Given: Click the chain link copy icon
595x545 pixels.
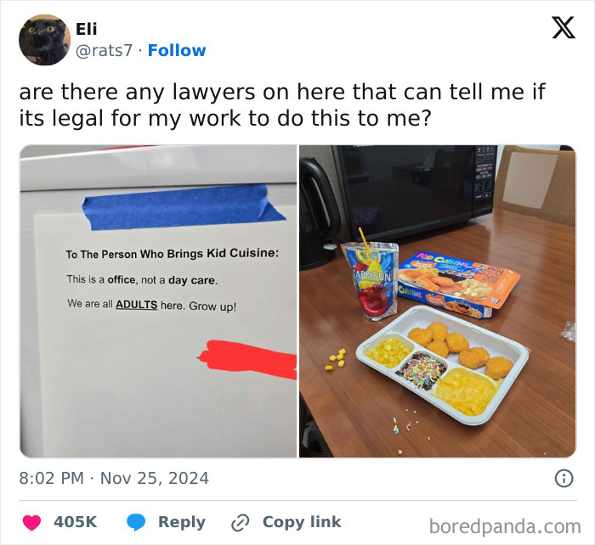Looking at the screenshot, I should [241, 523].
